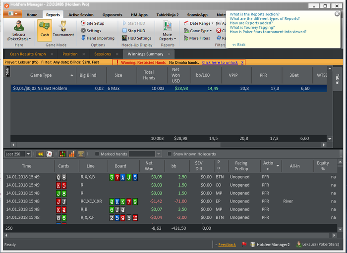347x253 pixels.
Task: Click the hand replayer cards icon
Action: (49, 154)
